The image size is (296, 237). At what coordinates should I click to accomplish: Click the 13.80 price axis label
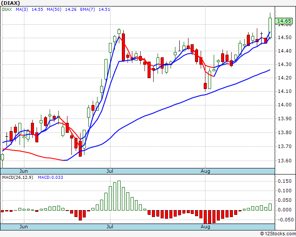point(285,132)
